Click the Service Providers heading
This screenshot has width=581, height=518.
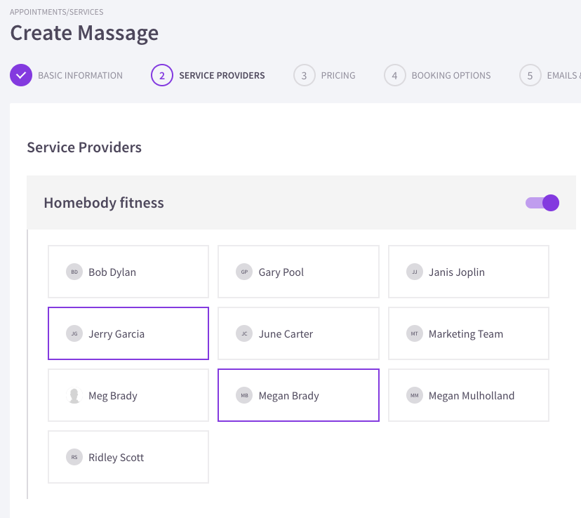coord(84,147)
